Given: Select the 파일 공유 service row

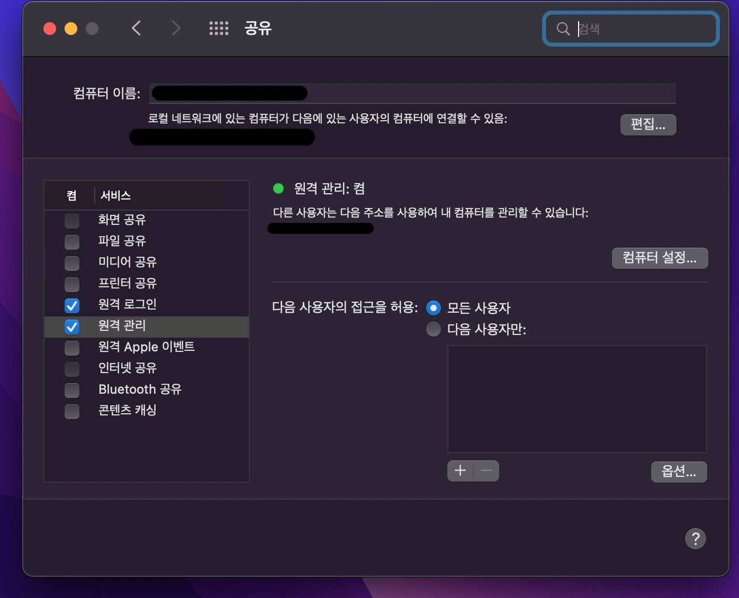Looking at the screenshot, I should [x=147, y=242].
